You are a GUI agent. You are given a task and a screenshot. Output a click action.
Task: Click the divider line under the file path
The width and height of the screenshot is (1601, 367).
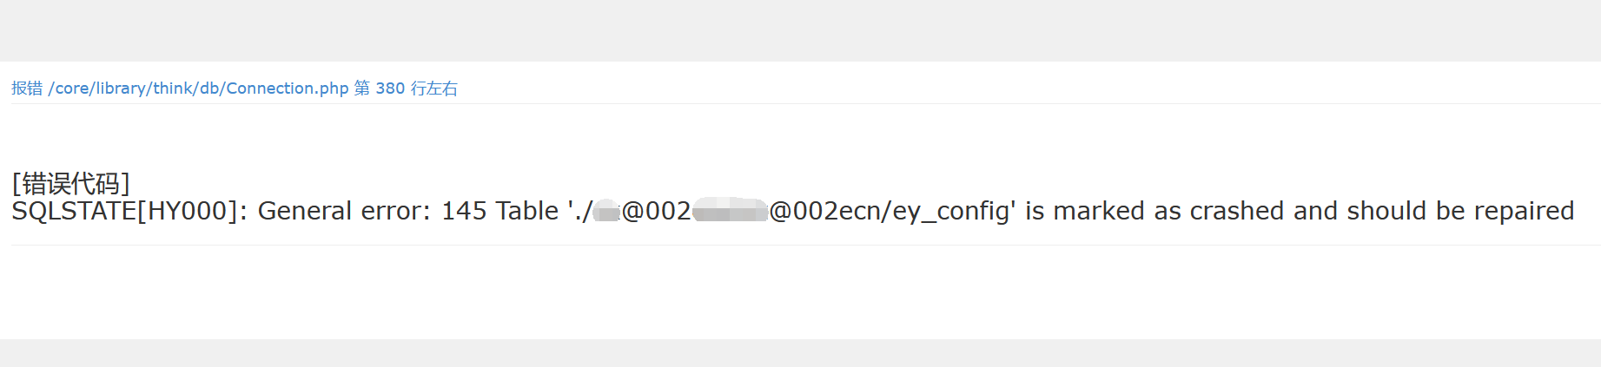pyautogui.click(x=799, y=104)
